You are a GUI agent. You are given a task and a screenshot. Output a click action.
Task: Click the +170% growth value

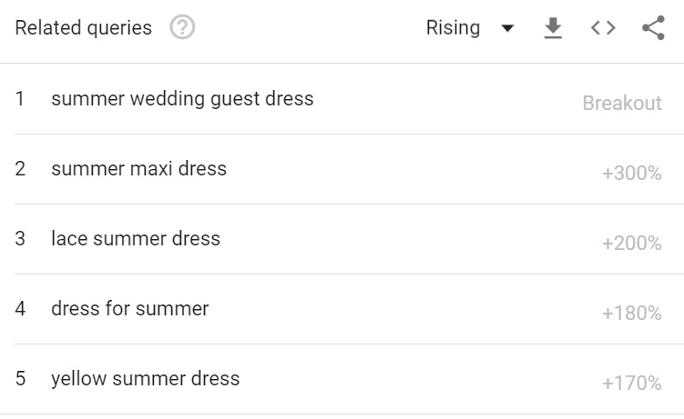click(632, 384)
